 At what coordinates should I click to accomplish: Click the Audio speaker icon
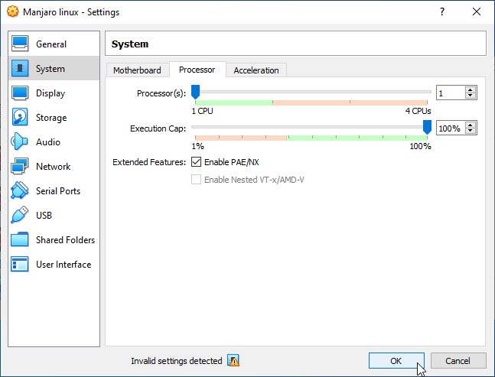(x=19, y=141)
